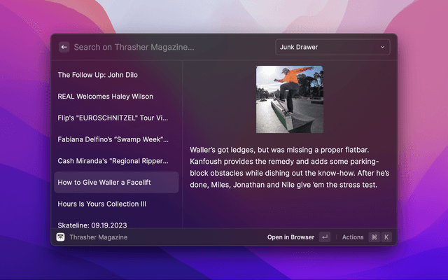Viewport: 448px width, 280px height.
Task: Click the chevron in Junk Drawer dropdown
Action: pyautogui.click(x=382, y=47)
